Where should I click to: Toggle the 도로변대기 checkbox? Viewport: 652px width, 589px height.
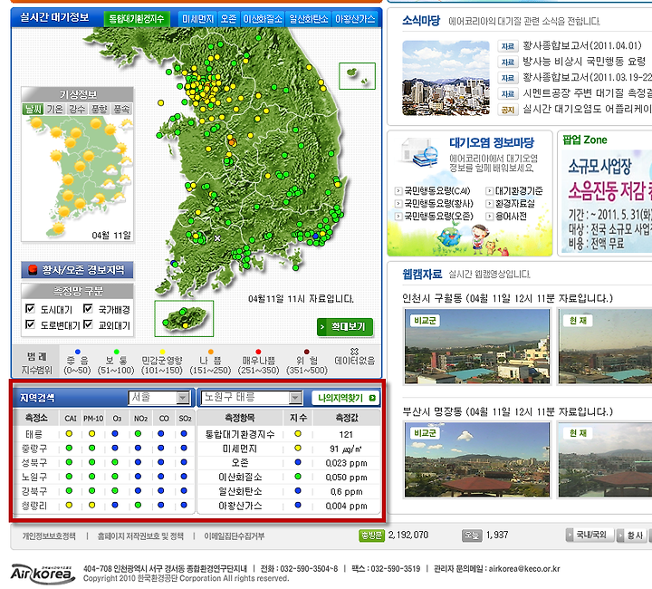pos(30,324)
